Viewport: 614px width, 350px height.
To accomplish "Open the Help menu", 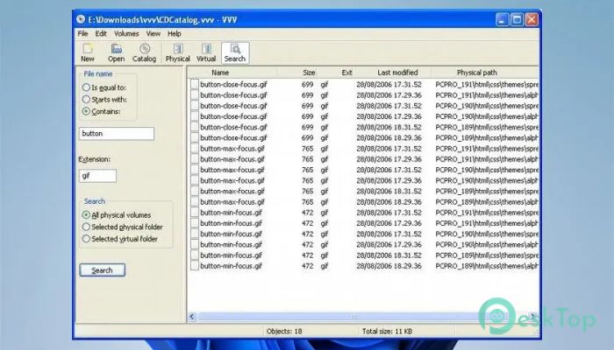I will point(175,33).
